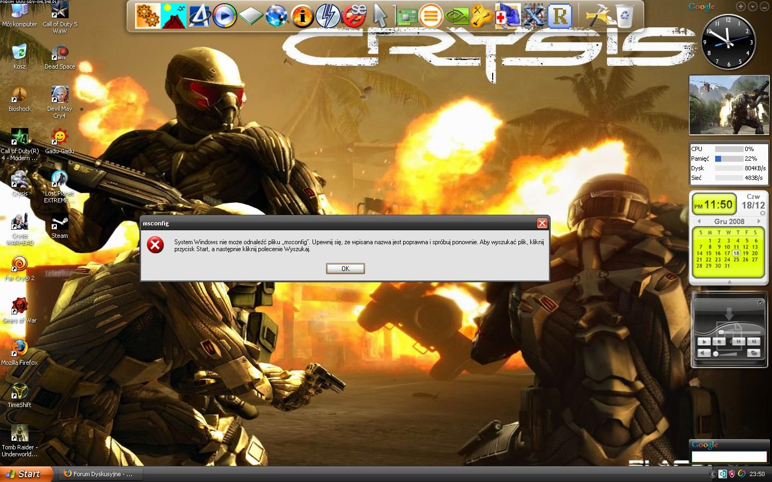Open the Windows Media Player dock icon

tap(225, 16)
